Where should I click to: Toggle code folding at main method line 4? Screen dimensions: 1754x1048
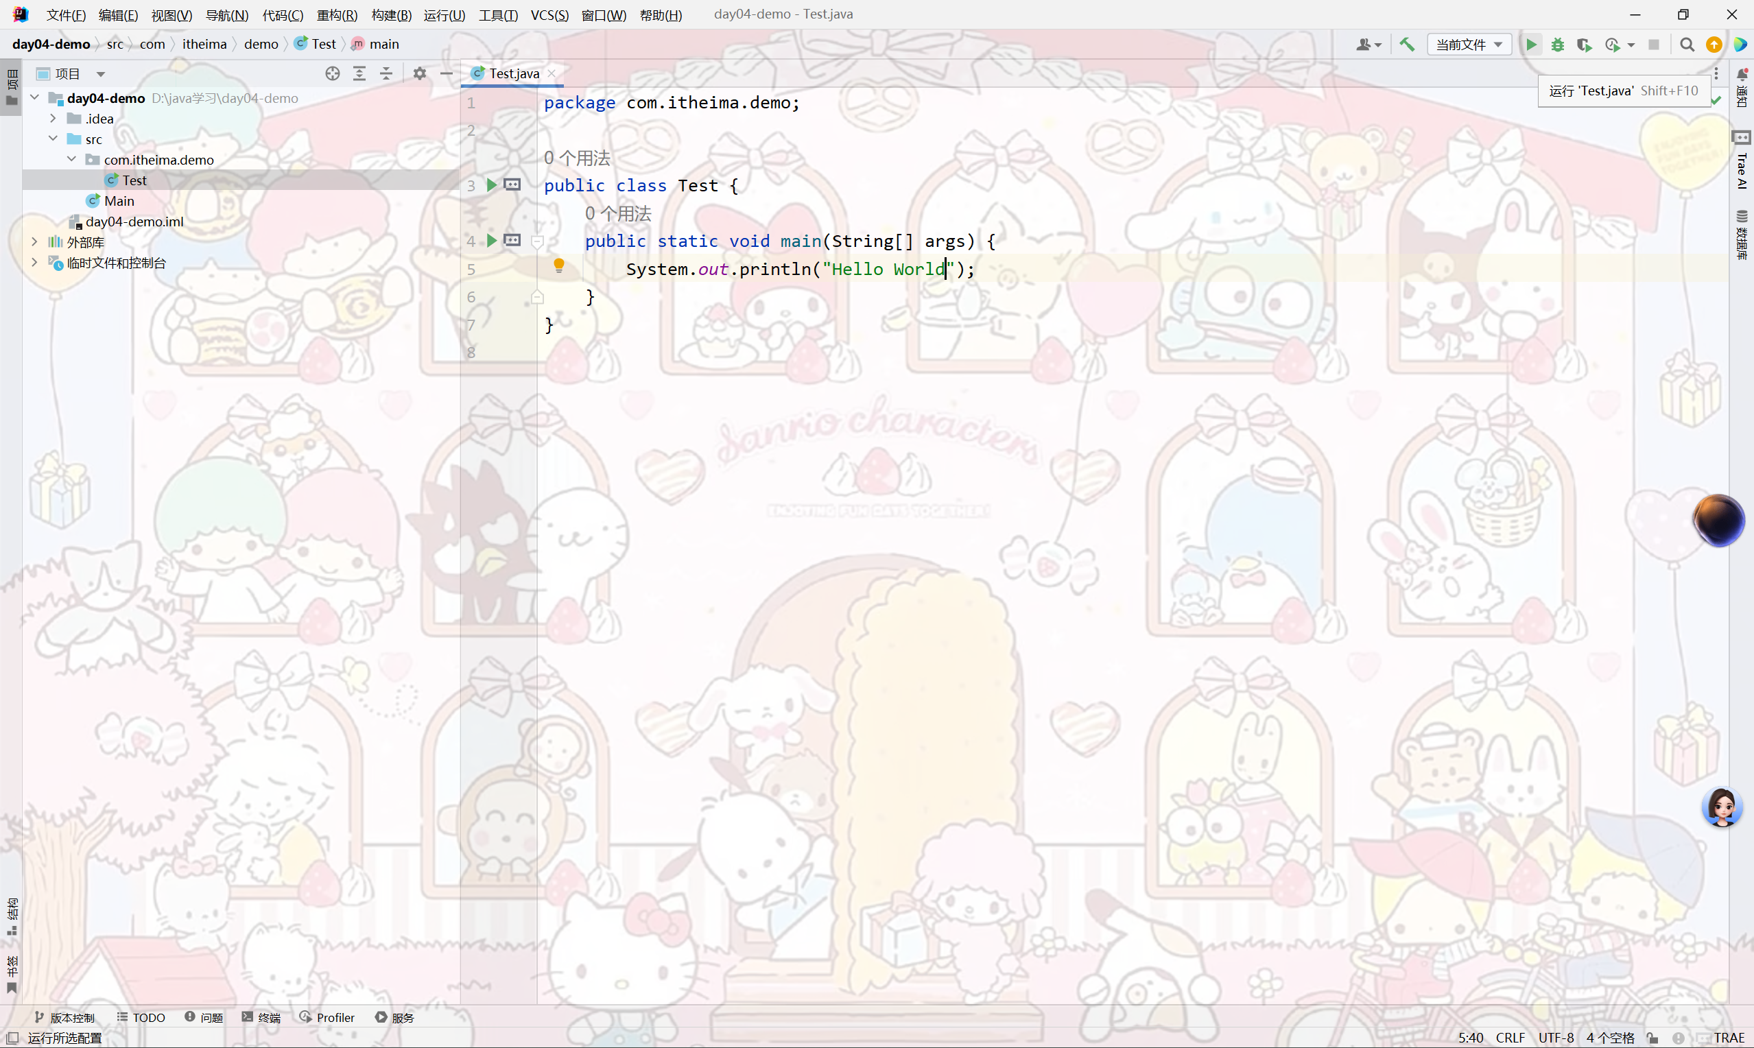tap(537, 241)
